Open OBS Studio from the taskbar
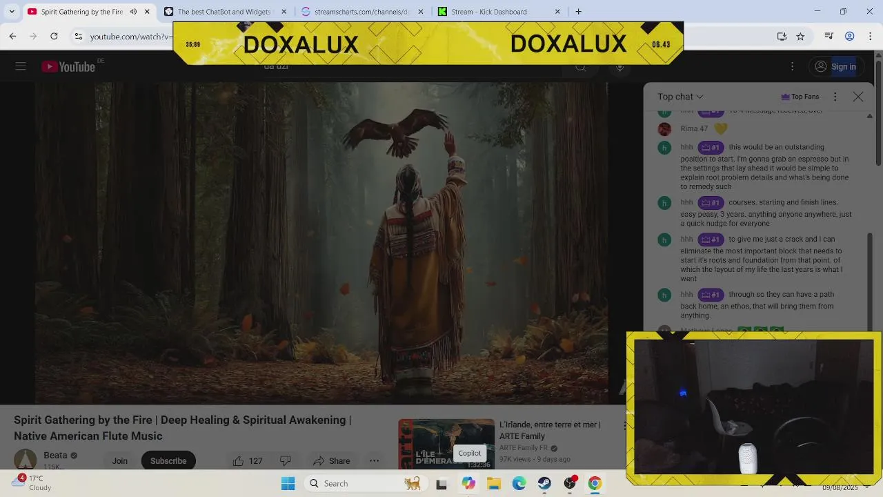 tap(570, 483)
